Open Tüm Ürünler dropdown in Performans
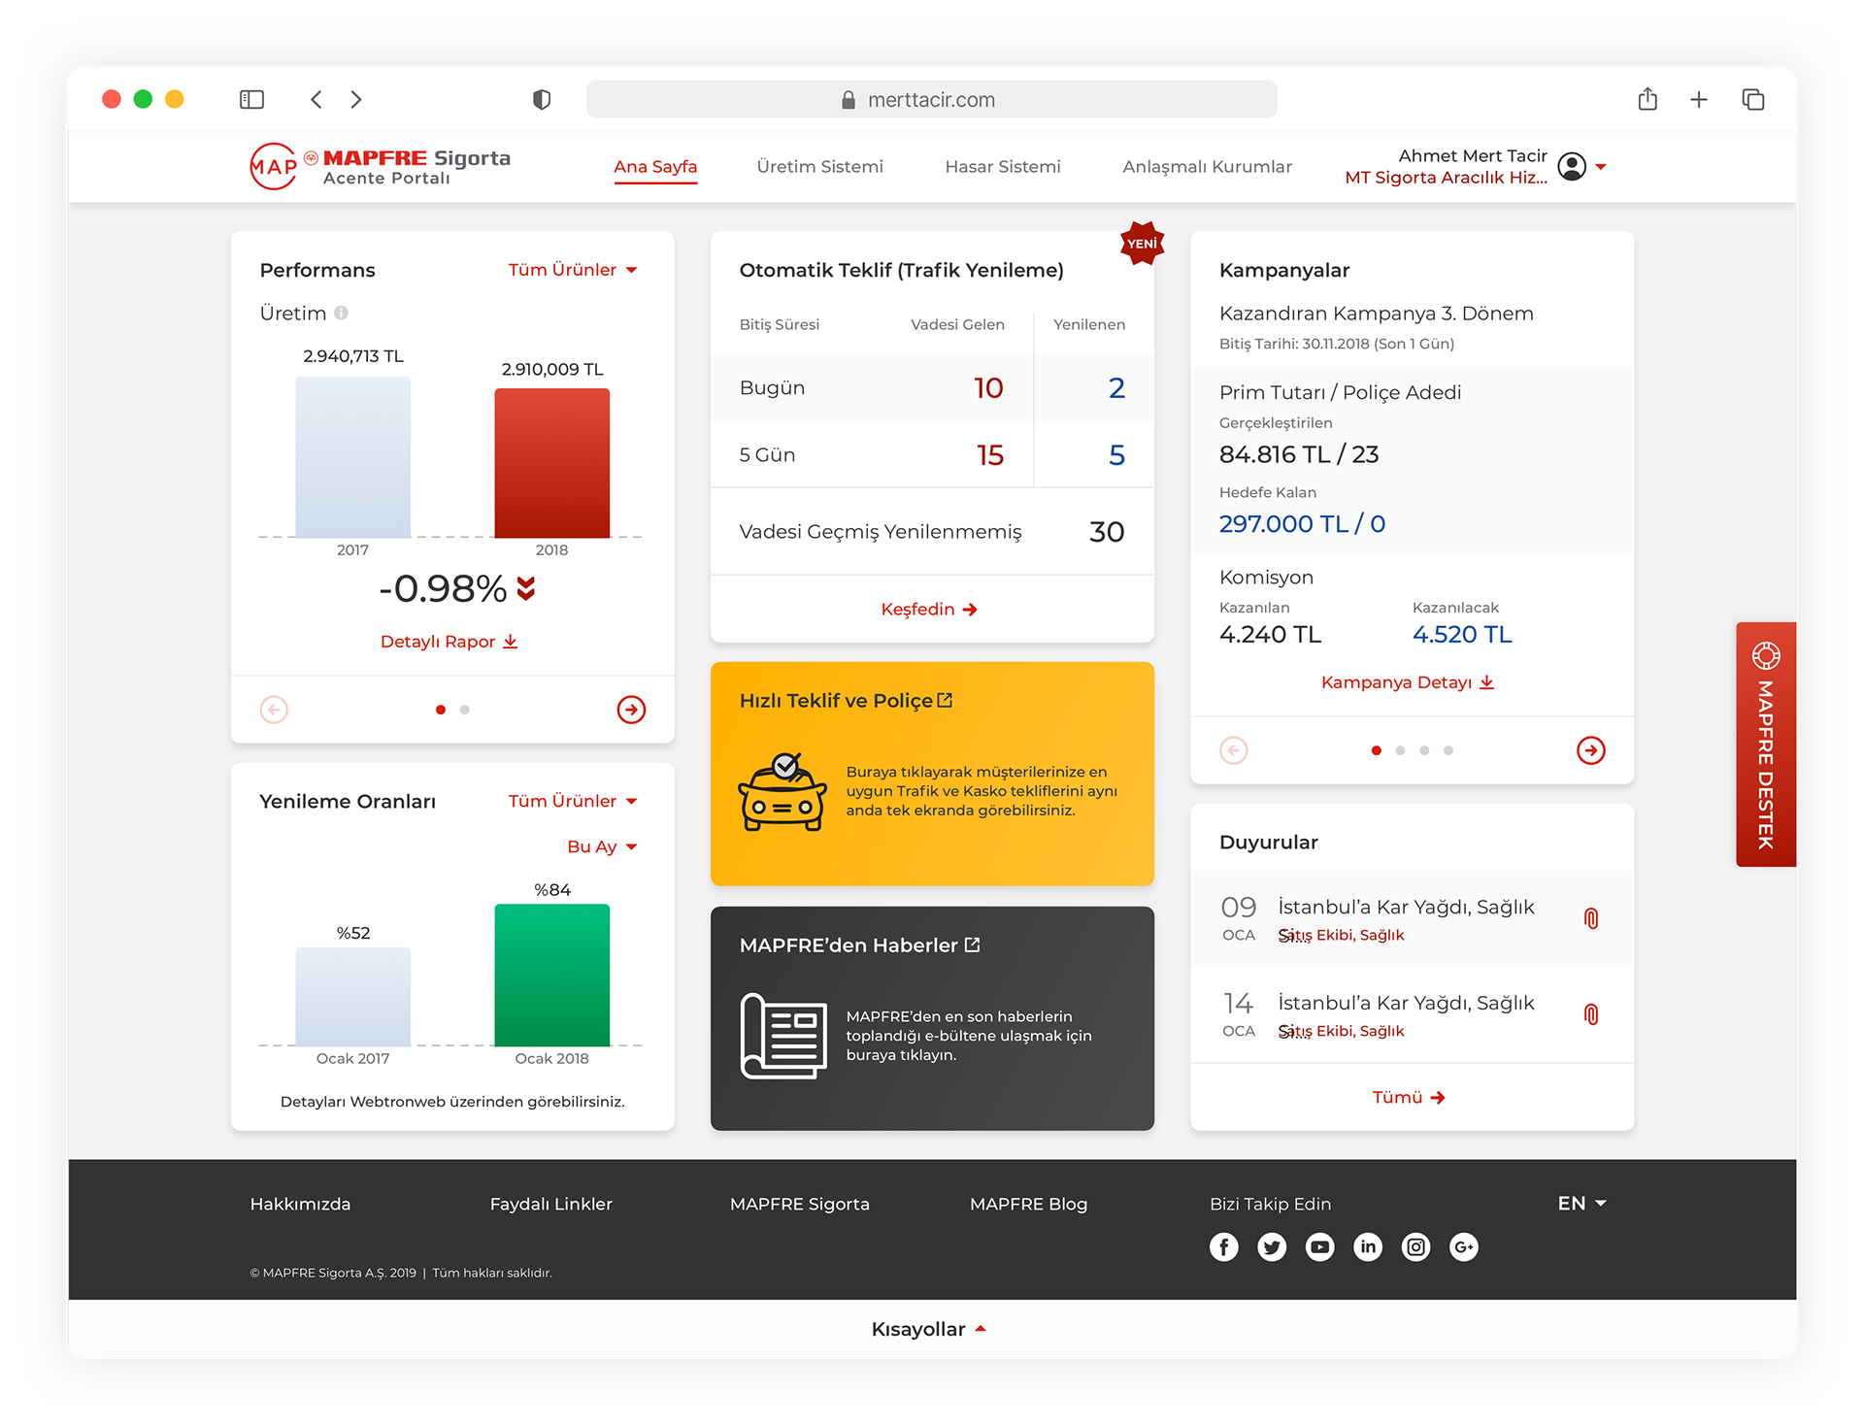This screenshot has height=1425, width=1864. click(573, 270)
